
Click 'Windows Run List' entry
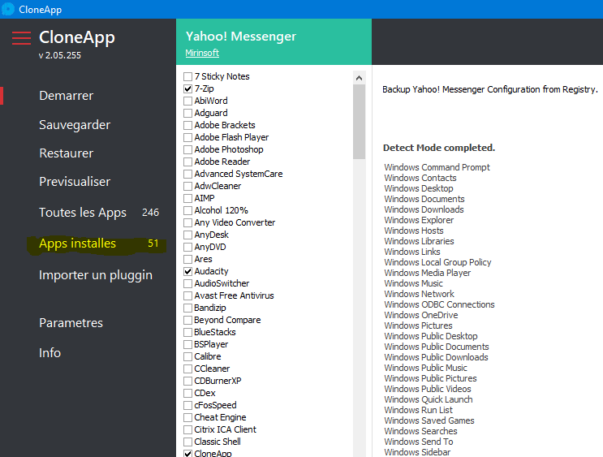tap(418, 410)
